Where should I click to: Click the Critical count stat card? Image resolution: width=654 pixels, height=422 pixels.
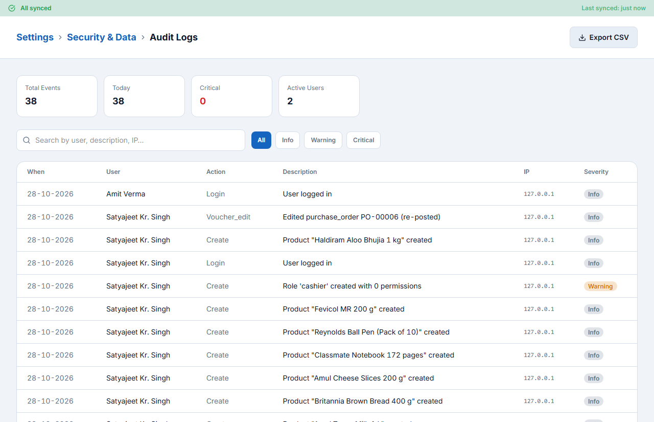231,96
